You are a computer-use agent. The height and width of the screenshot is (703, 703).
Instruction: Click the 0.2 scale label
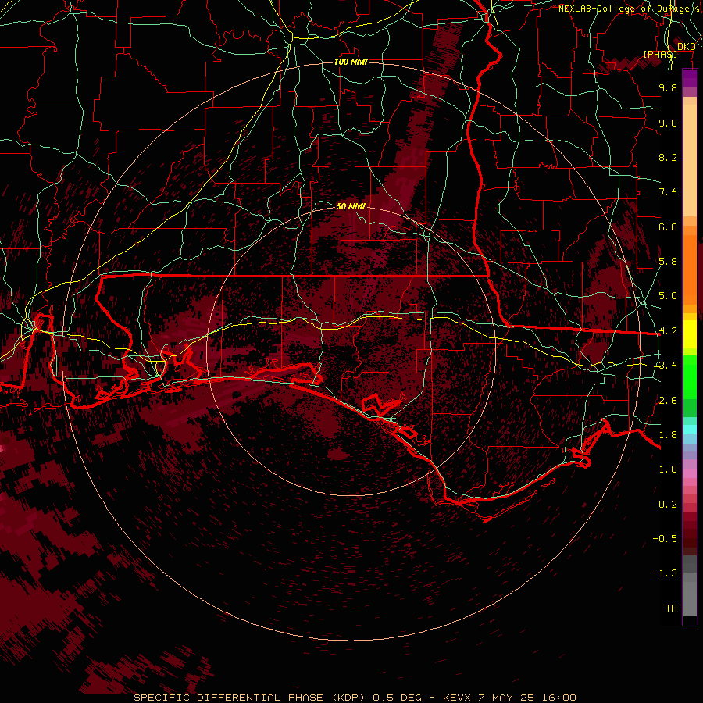coord(668,505)
